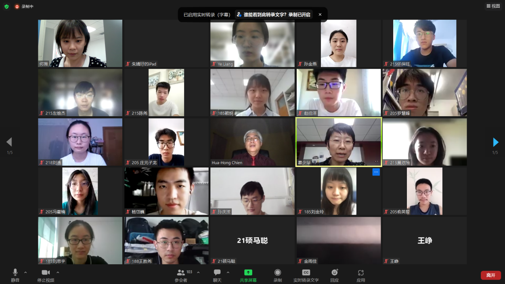
Task: Click the red 离开 leave button
Action: tap(490, 275)
